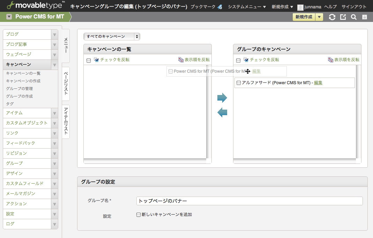
Task: Click the bookmark add icon
Action: click(220, 7)
